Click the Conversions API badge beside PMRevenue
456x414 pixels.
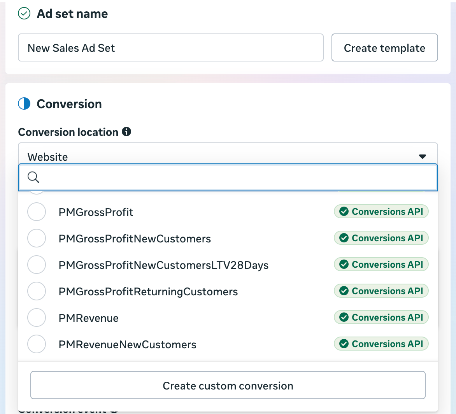pos(381,317)
